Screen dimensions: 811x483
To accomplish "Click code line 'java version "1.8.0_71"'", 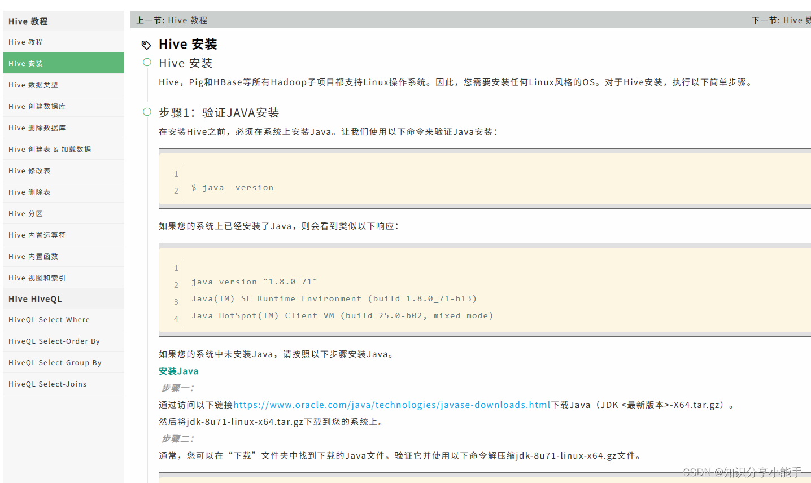I will pos(254,282).
